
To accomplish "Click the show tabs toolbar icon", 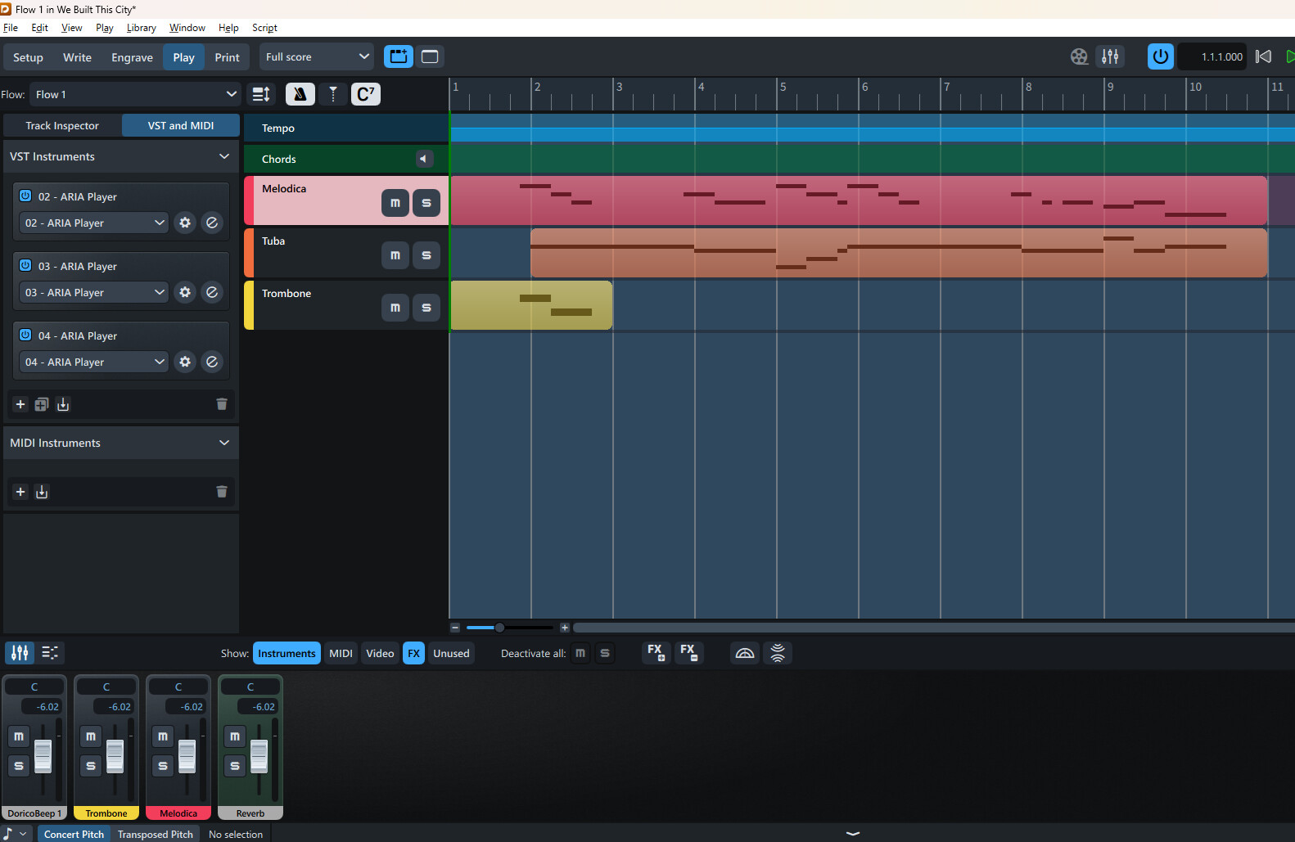I will tap(399, 56).
